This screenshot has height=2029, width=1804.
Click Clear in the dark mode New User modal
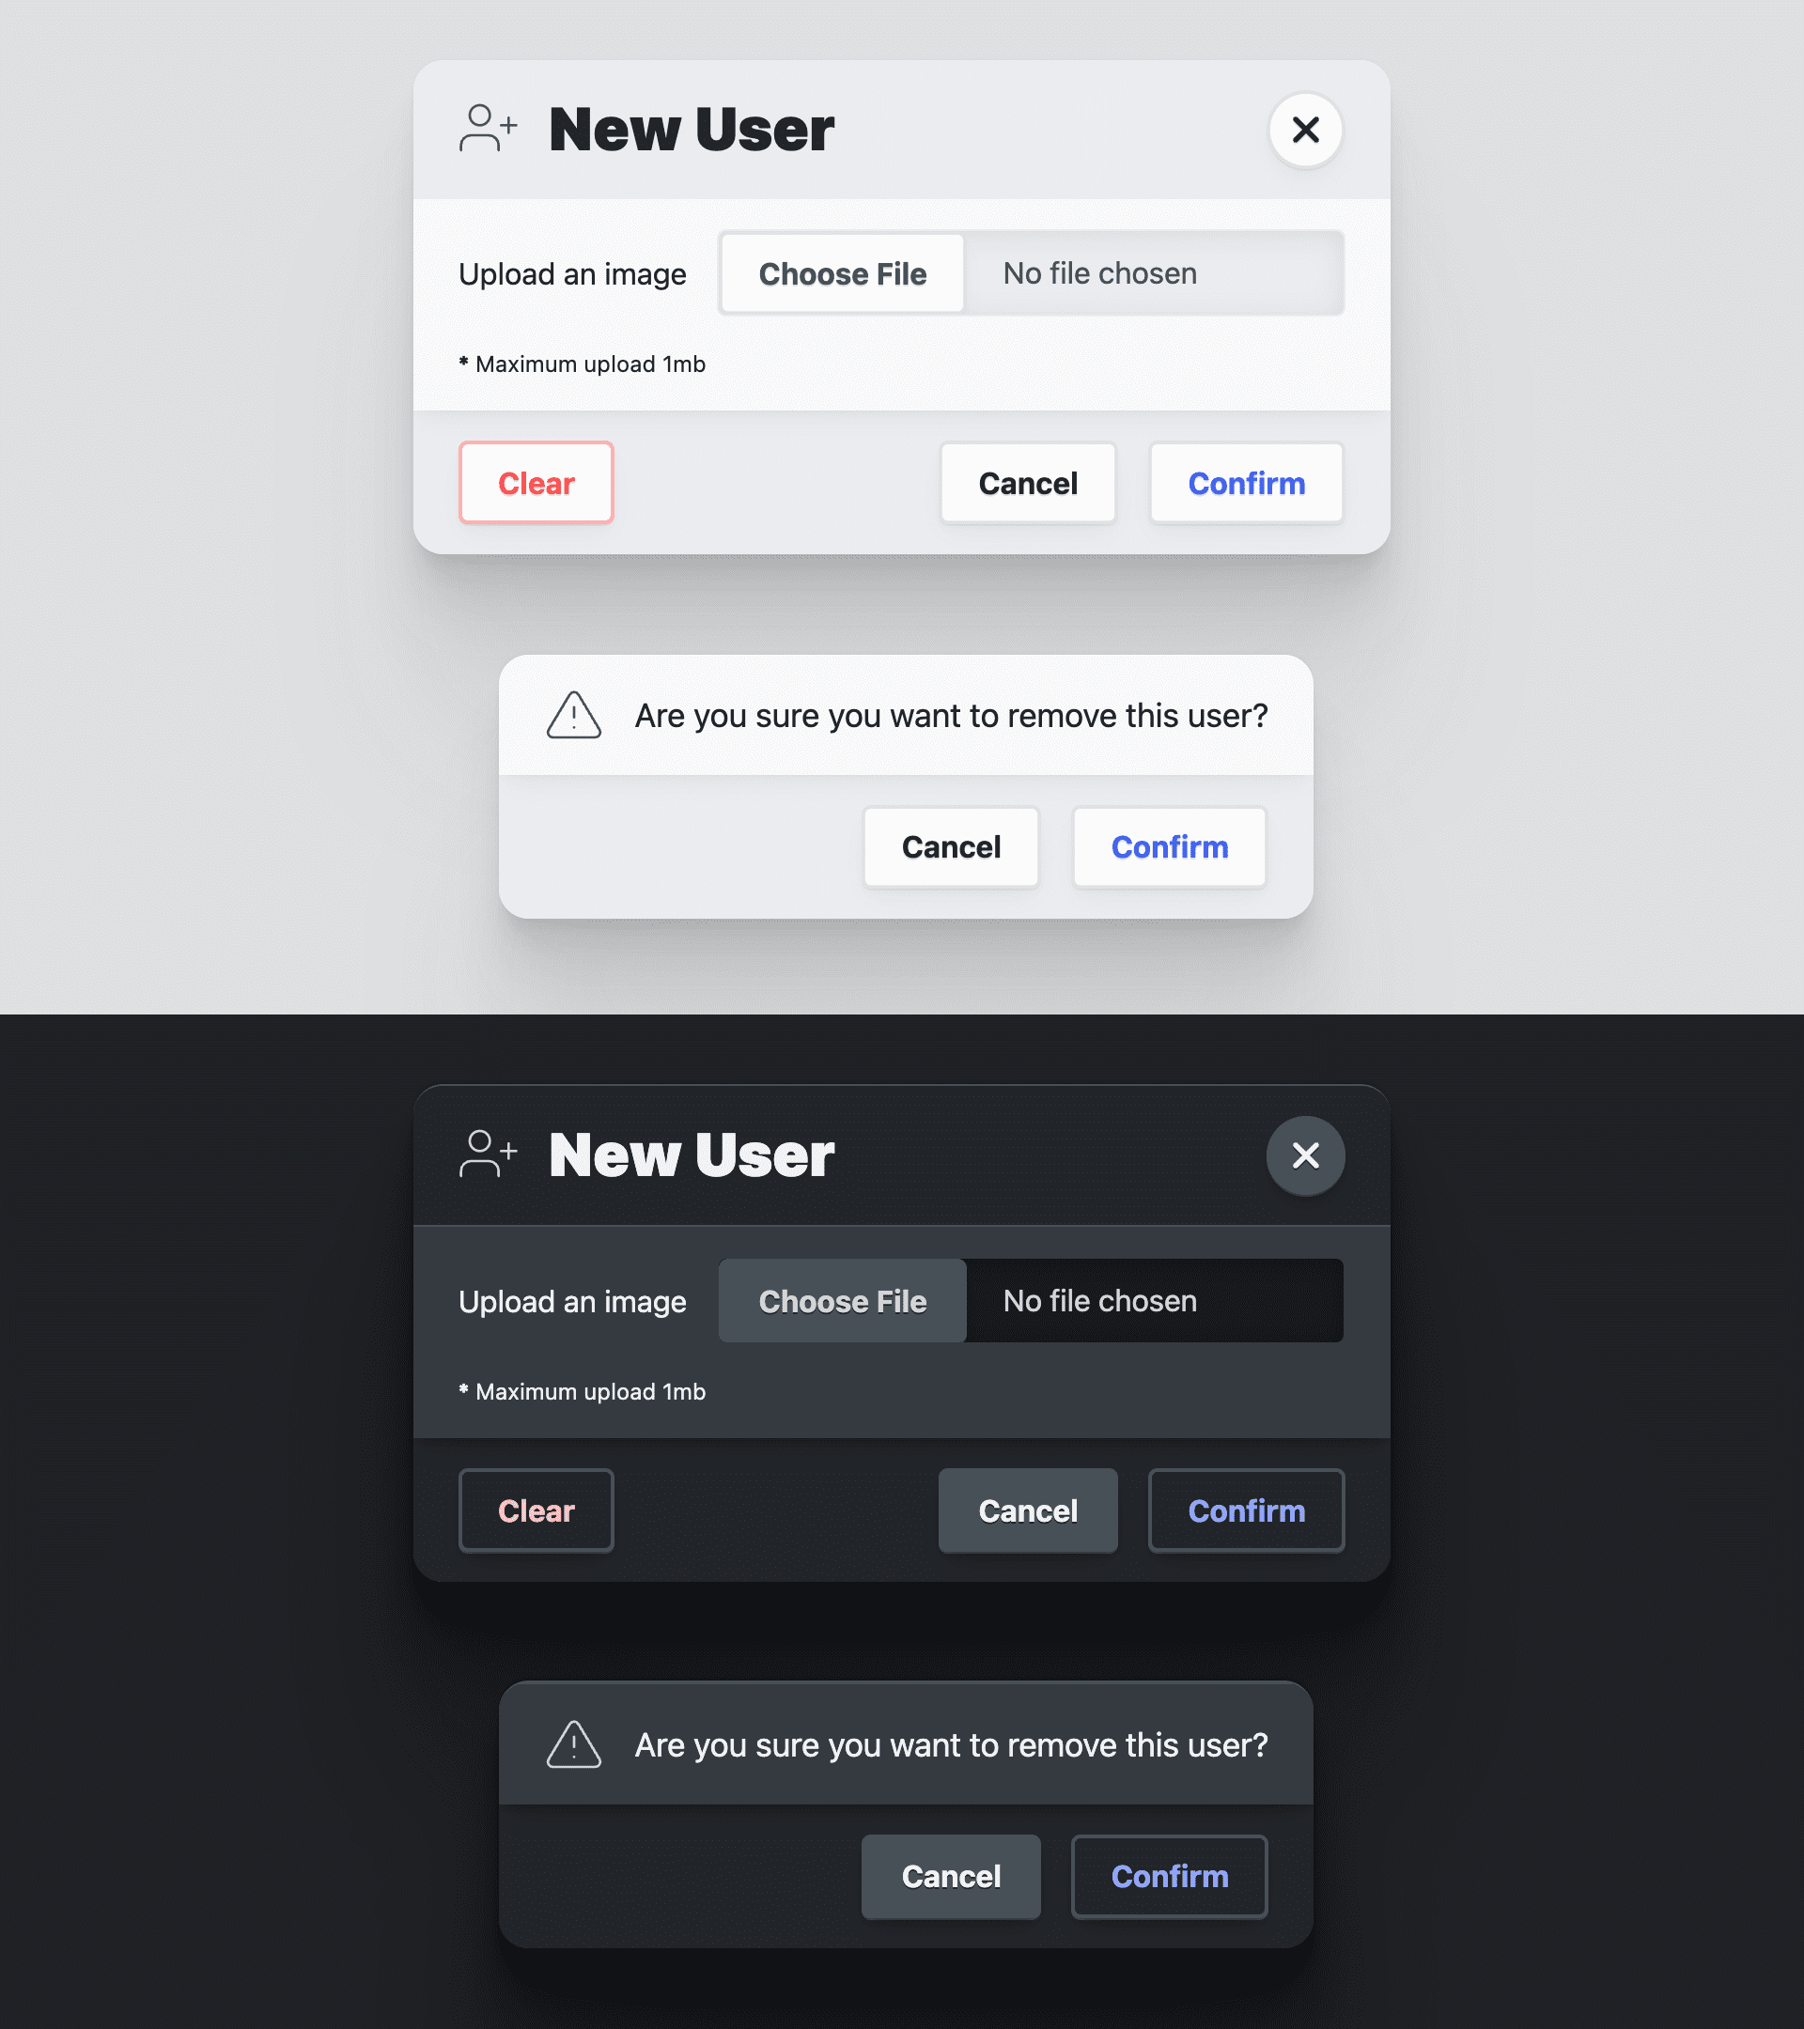click(x=537, y=1510)
